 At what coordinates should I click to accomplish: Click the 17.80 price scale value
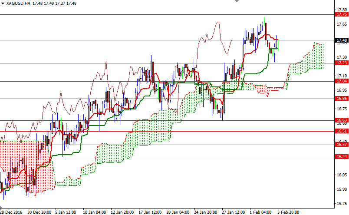342,10
